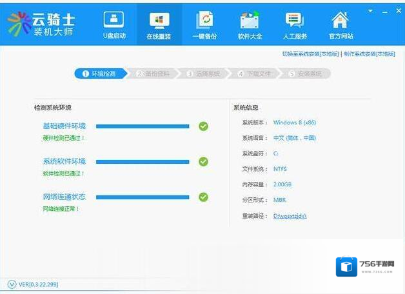The height and width of the screenshot is (294, 405).
Task: Select the 在线重装 online reinstall icon
Action: (x=159, y=24)
